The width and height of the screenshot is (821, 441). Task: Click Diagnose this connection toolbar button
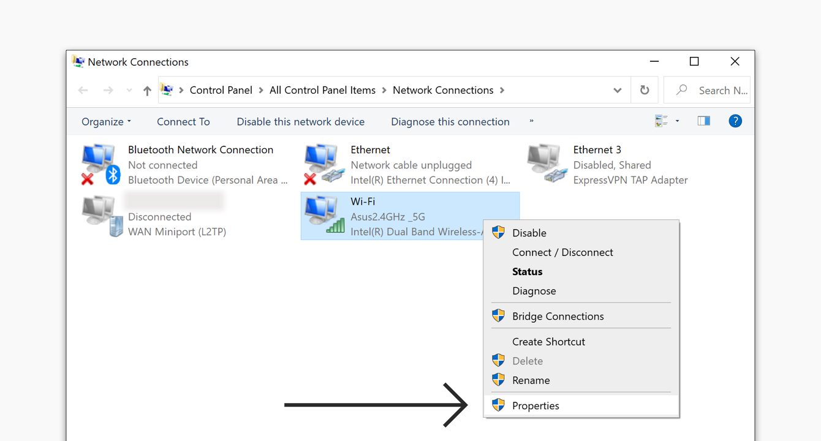click(x=450, y=122)
